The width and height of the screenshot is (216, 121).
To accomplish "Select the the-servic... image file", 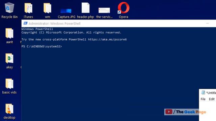I will 104,13.
